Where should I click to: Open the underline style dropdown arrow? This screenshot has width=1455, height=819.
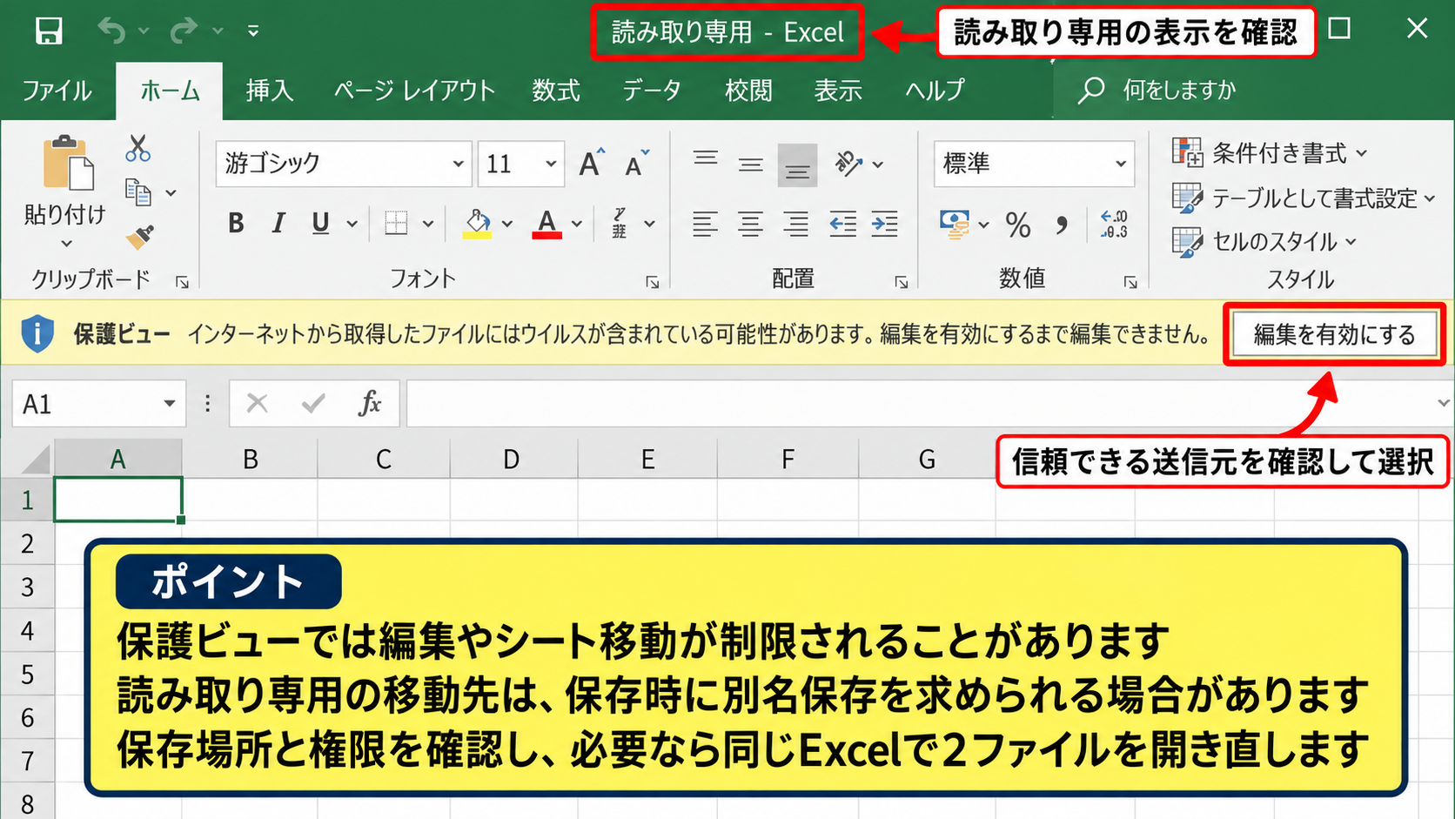[x=352, y=225]
